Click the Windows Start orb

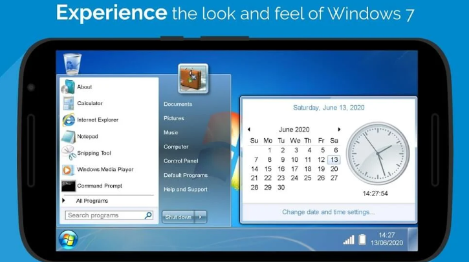[68, 239]
